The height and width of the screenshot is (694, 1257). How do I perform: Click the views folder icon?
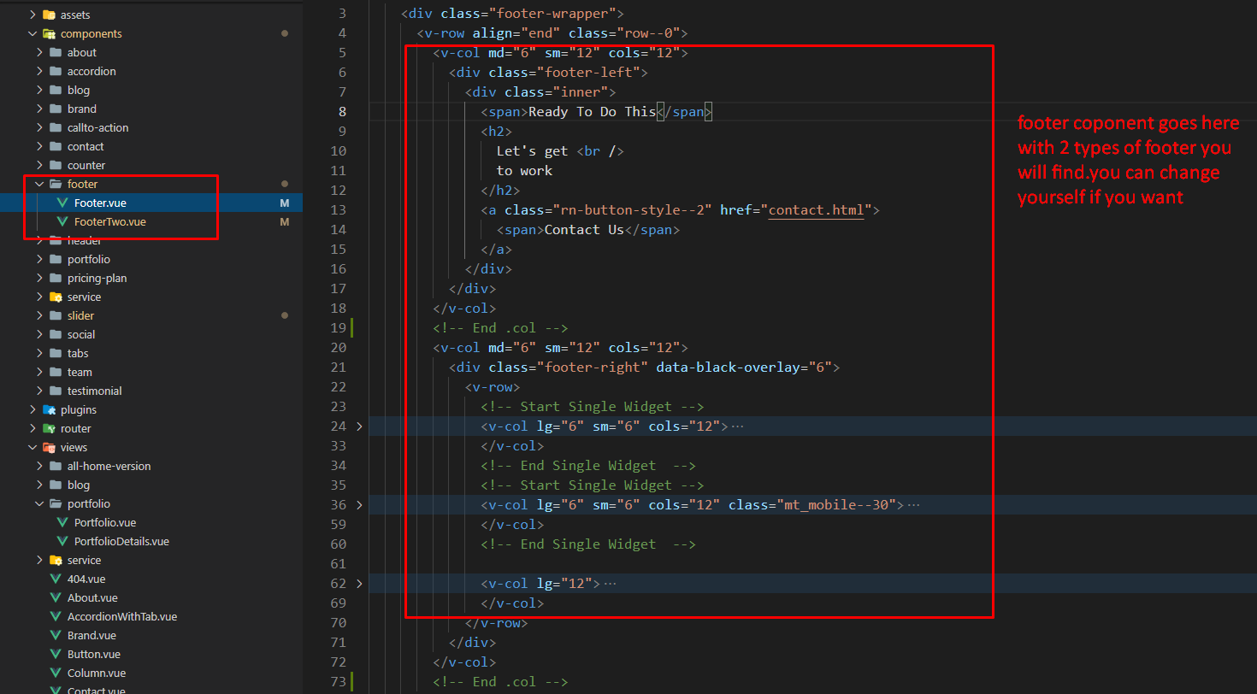[49, 447]
